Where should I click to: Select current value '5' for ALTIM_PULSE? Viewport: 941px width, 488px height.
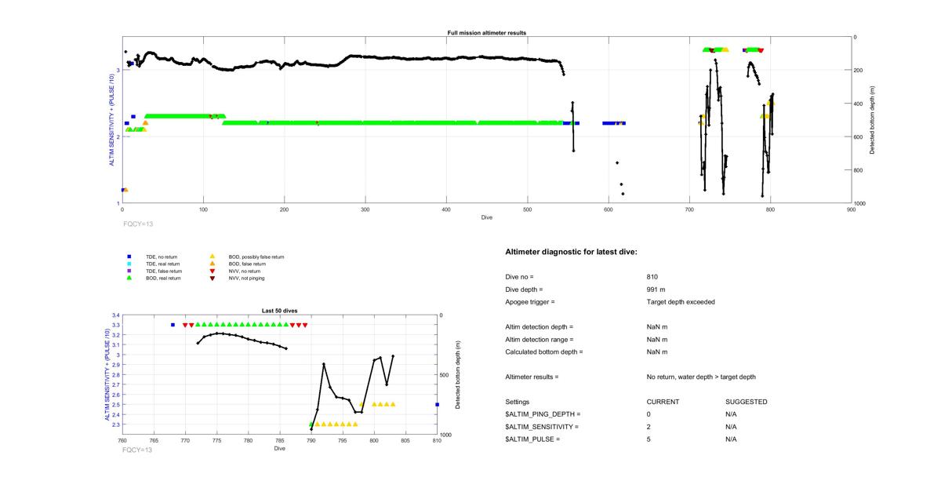649,439
